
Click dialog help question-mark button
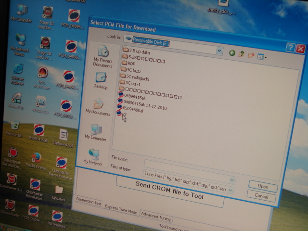291,48
